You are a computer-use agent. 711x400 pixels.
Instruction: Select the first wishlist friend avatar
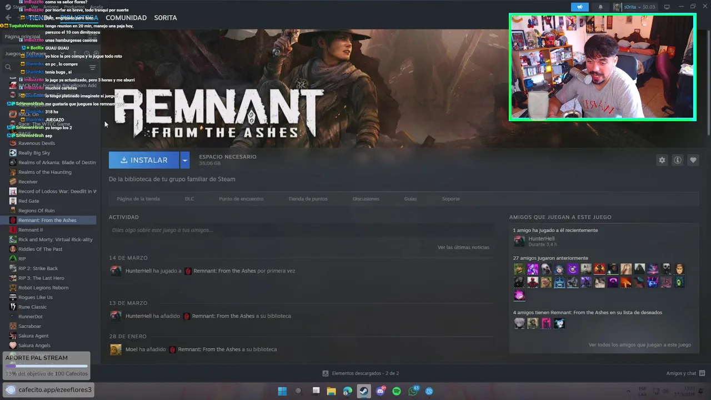coord(519,323)
